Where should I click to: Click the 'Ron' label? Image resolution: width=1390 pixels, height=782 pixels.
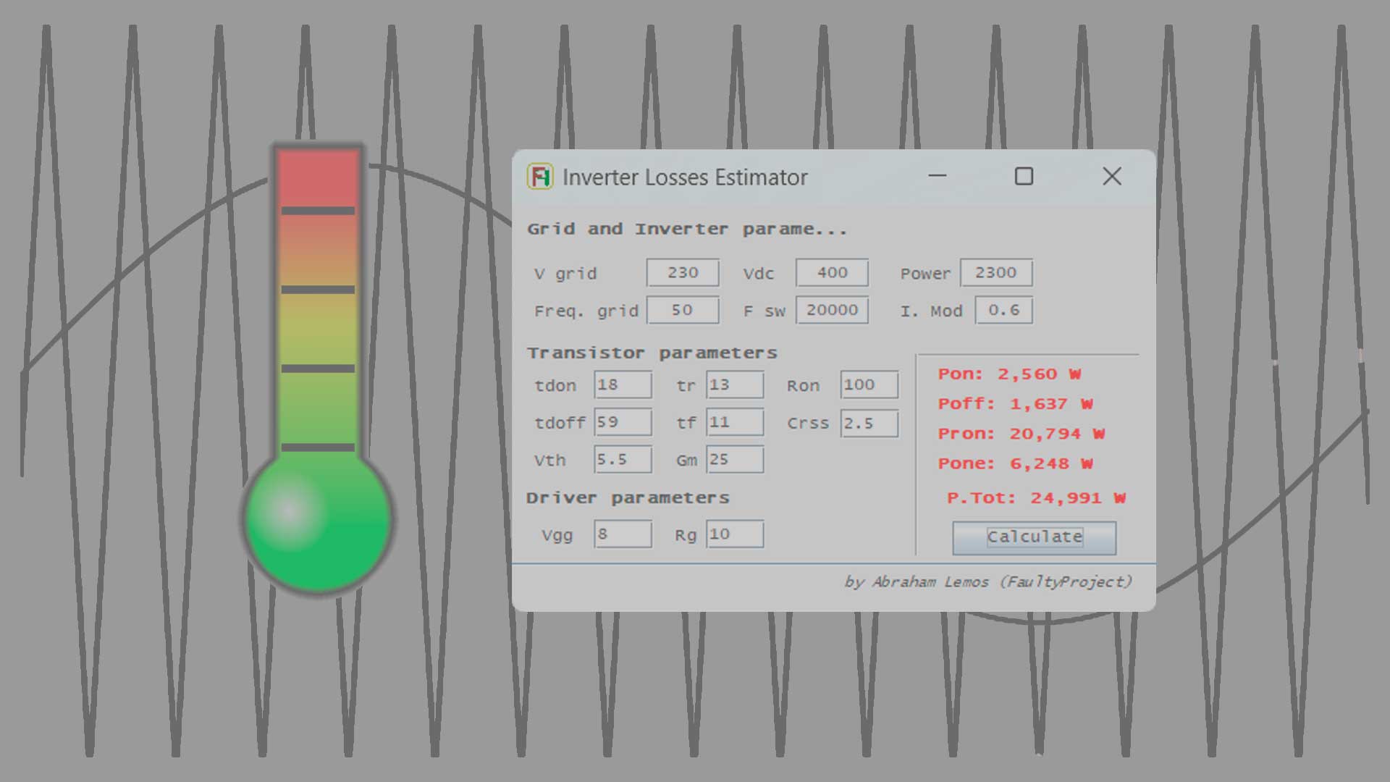[x=803, y=386]
